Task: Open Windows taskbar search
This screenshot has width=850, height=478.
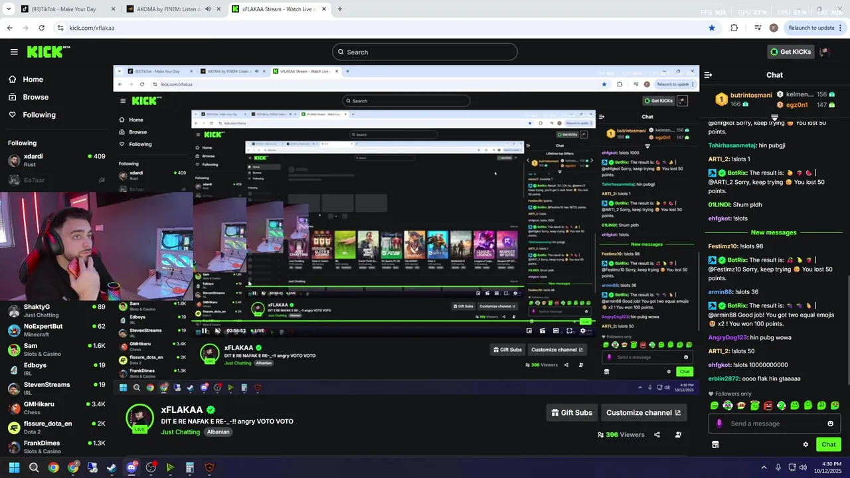Action: [34, 467]
